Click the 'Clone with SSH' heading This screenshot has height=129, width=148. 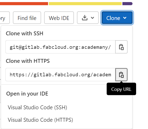[25, 33]
